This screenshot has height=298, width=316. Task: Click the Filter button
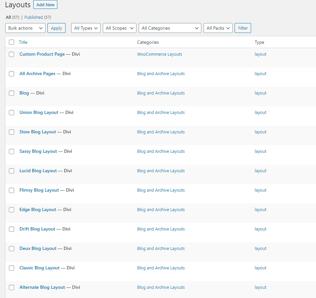pos(243,28)
